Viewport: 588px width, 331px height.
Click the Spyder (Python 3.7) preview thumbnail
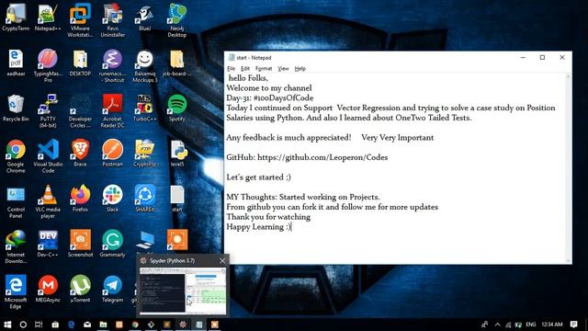(x=183, y=290)
